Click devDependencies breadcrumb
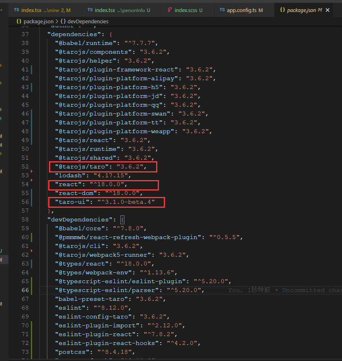This screenshot has width=342, height=361. point(88,21)
